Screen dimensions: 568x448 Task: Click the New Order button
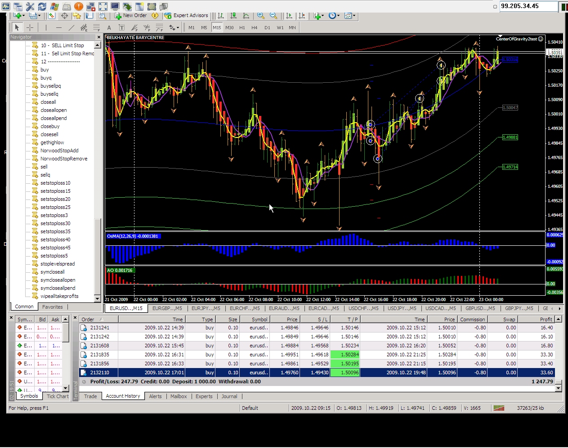[131, 16]
